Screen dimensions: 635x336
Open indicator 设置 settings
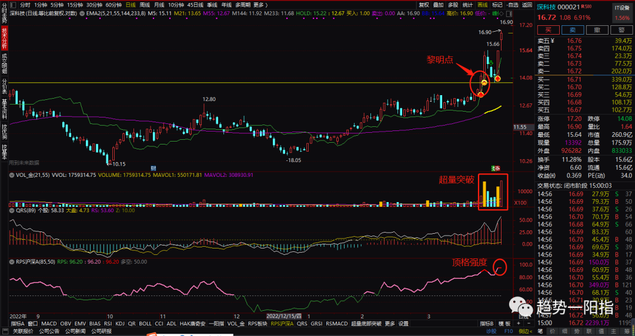point(403,324)
